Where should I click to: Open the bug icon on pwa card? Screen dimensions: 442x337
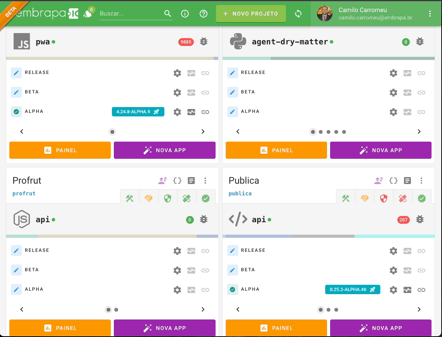point(204,42)
